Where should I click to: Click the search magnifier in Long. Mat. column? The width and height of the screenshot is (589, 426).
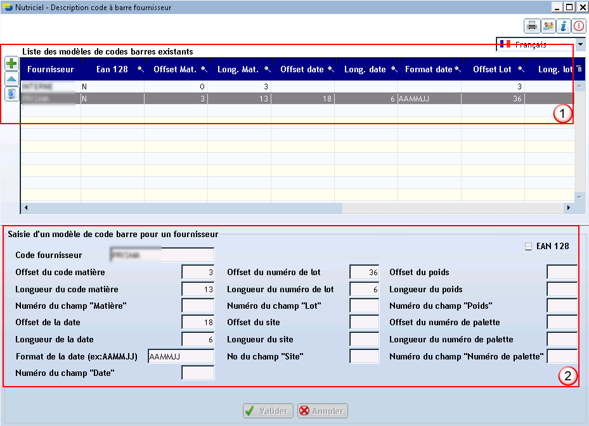click(268, 69)
